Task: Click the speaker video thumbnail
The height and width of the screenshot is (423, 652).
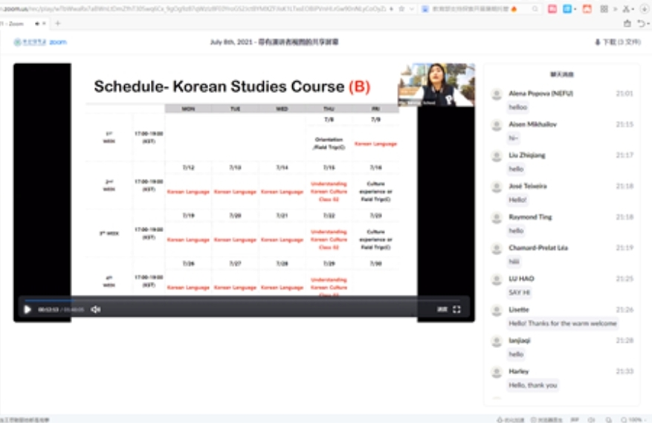Action: [x=436, y=84]
